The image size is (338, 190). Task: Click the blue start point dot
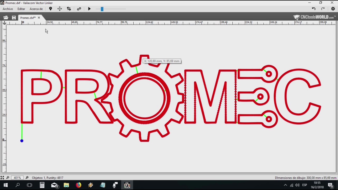click(x=22, y=141)
